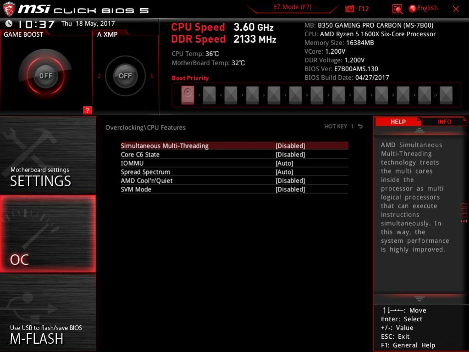Image resolution: width=469 pixels, height=352 pixels.
Task: Select the last boot priority device slot
Action: [x=446, y=95]
